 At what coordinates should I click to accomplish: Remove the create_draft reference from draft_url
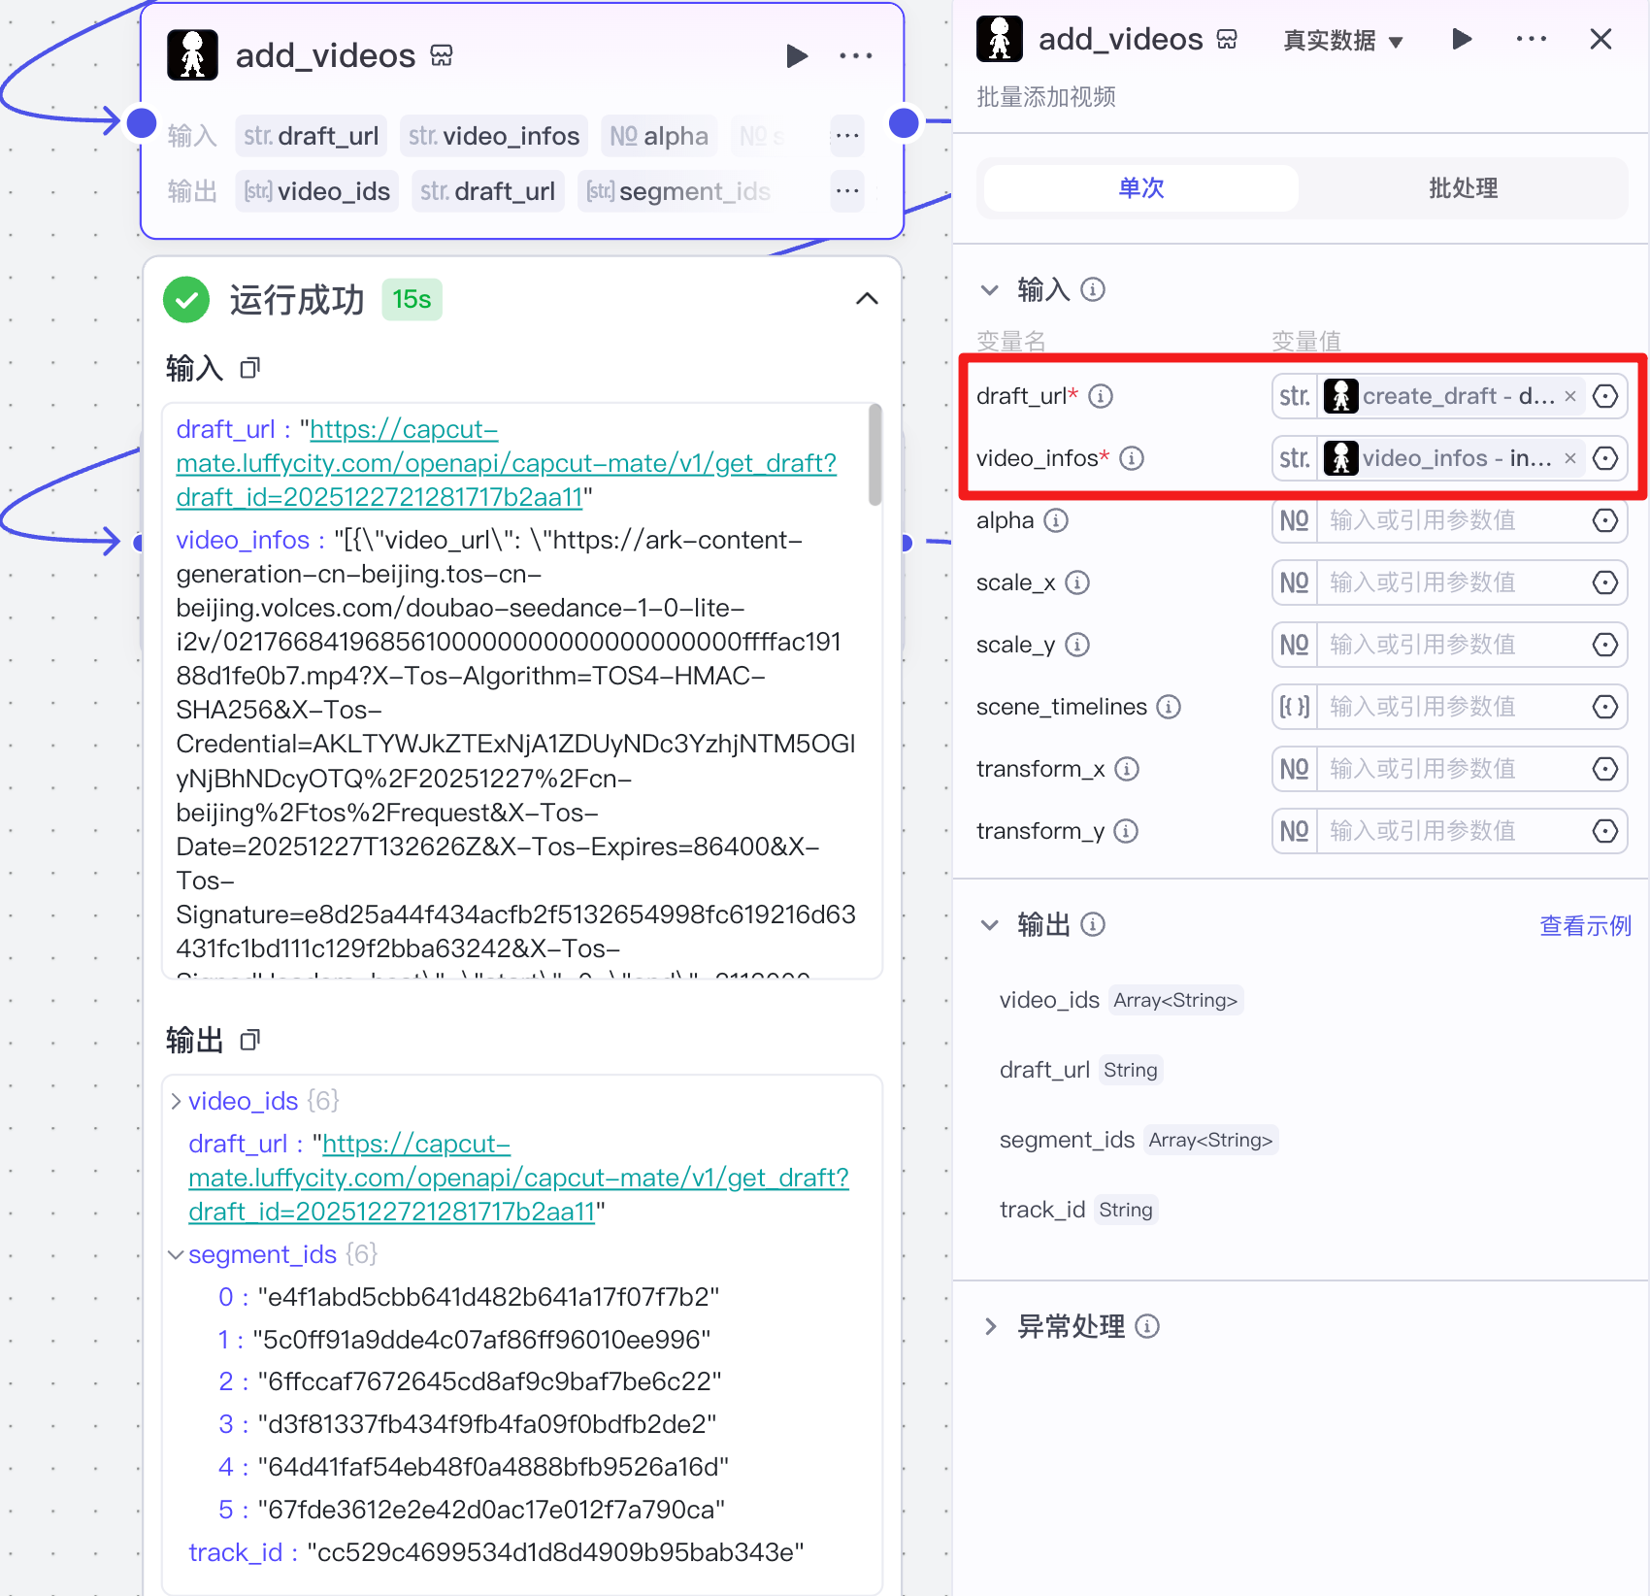[1570, 396]
